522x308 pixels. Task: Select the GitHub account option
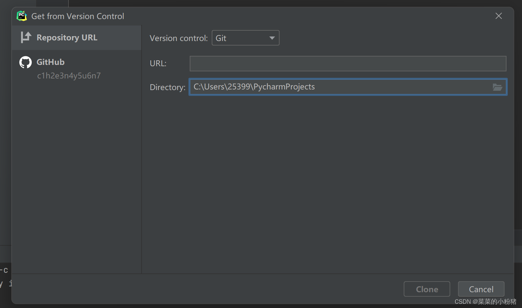[x=77, y=68]
